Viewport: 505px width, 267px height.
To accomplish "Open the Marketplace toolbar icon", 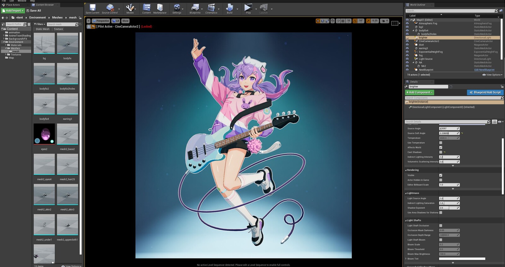I will (160, 9).
